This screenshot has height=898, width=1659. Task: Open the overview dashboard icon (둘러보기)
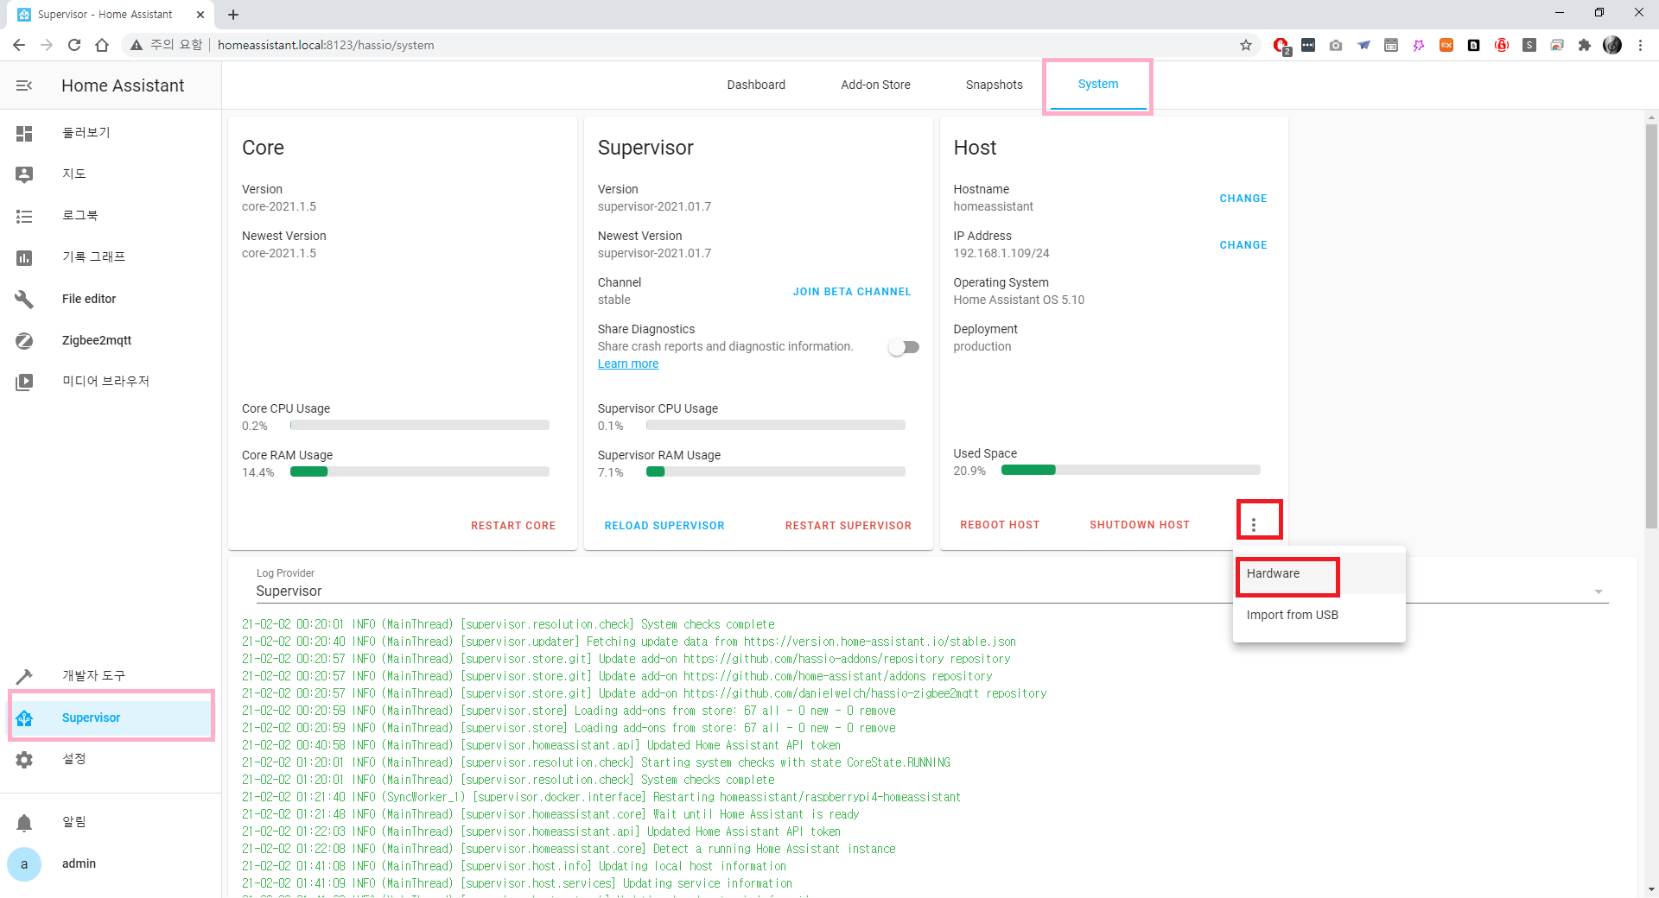tap(24, 133)
